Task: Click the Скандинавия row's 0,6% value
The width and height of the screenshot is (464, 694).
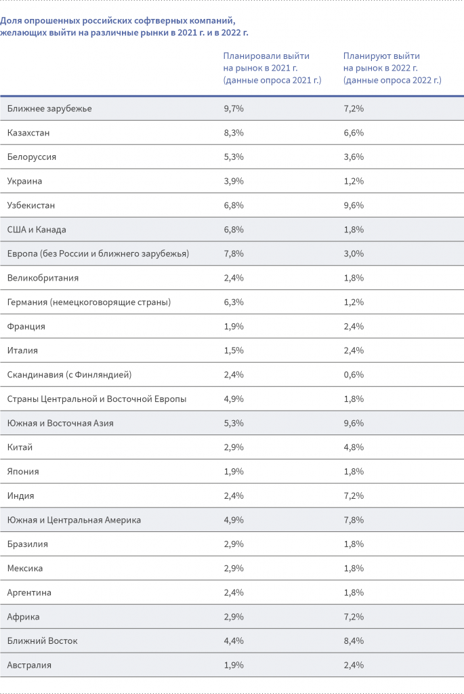Action: (354, 375)
